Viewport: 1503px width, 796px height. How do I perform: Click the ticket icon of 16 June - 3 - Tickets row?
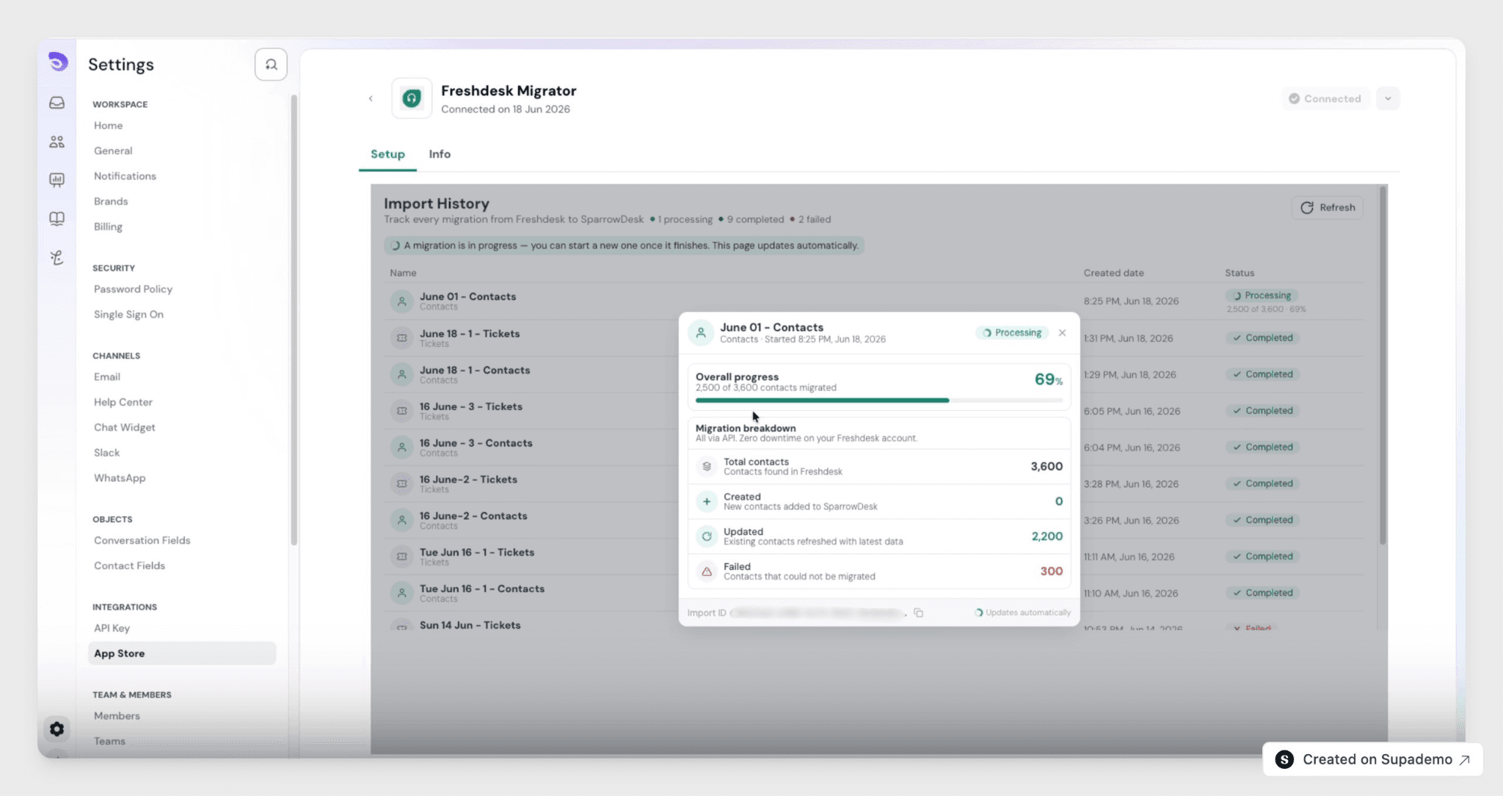(x=401, y=411)
